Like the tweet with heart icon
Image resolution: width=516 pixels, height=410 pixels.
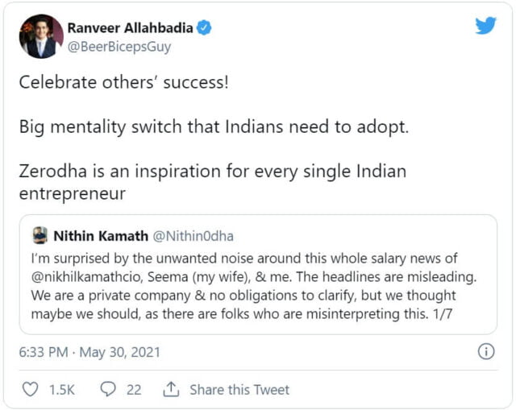pyautogui.click(x=30, y=389)
